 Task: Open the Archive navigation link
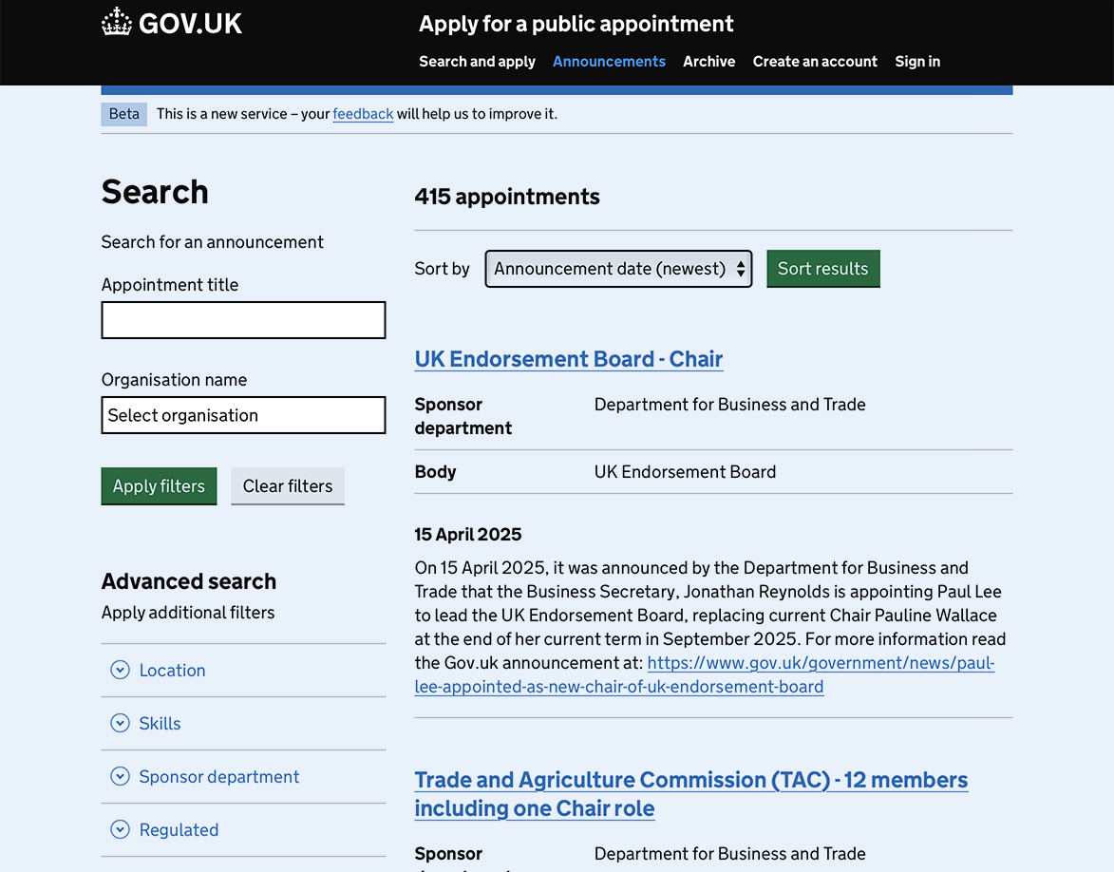(x=708, y=62)
